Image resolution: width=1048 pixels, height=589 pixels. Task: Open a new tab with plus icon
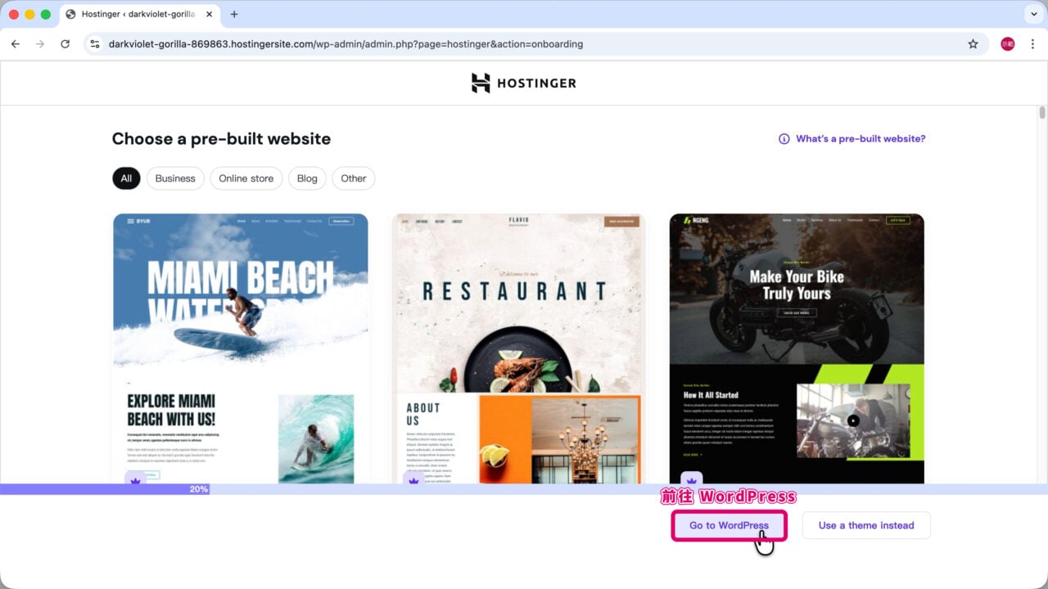coord(234,14)
